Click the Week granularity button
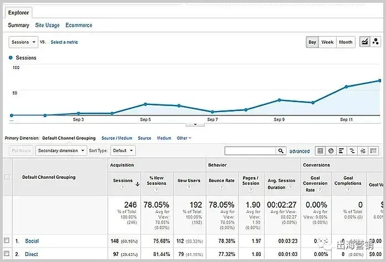The width and height of the screenshot is (386, 262). coord(327,42)
